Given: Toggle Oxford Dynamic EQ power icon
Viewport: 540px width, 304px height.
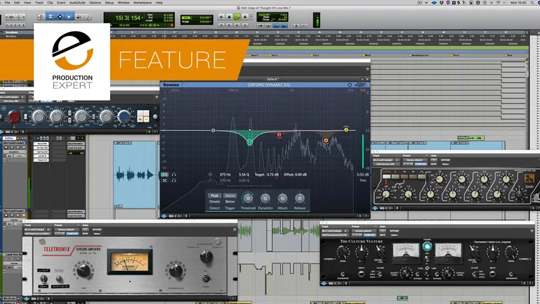Looking at the screenshot, I should [x=350, y=85].
